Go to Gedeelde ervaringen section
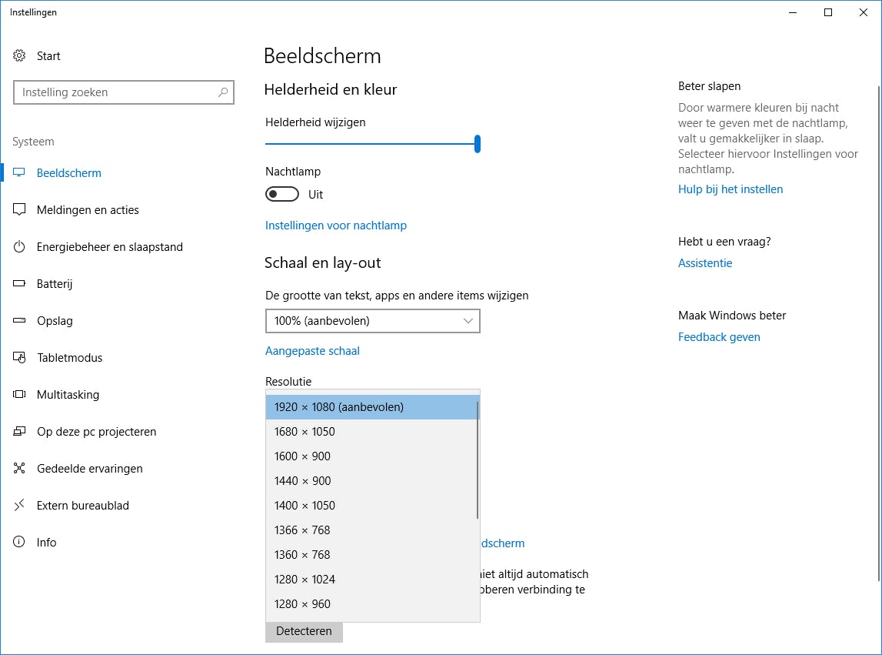This screenshot has width=882, height=655. coord(89,469)
